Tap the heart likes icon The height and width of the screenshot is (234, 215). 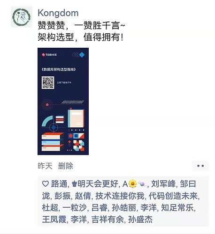[x=46, y=183]
